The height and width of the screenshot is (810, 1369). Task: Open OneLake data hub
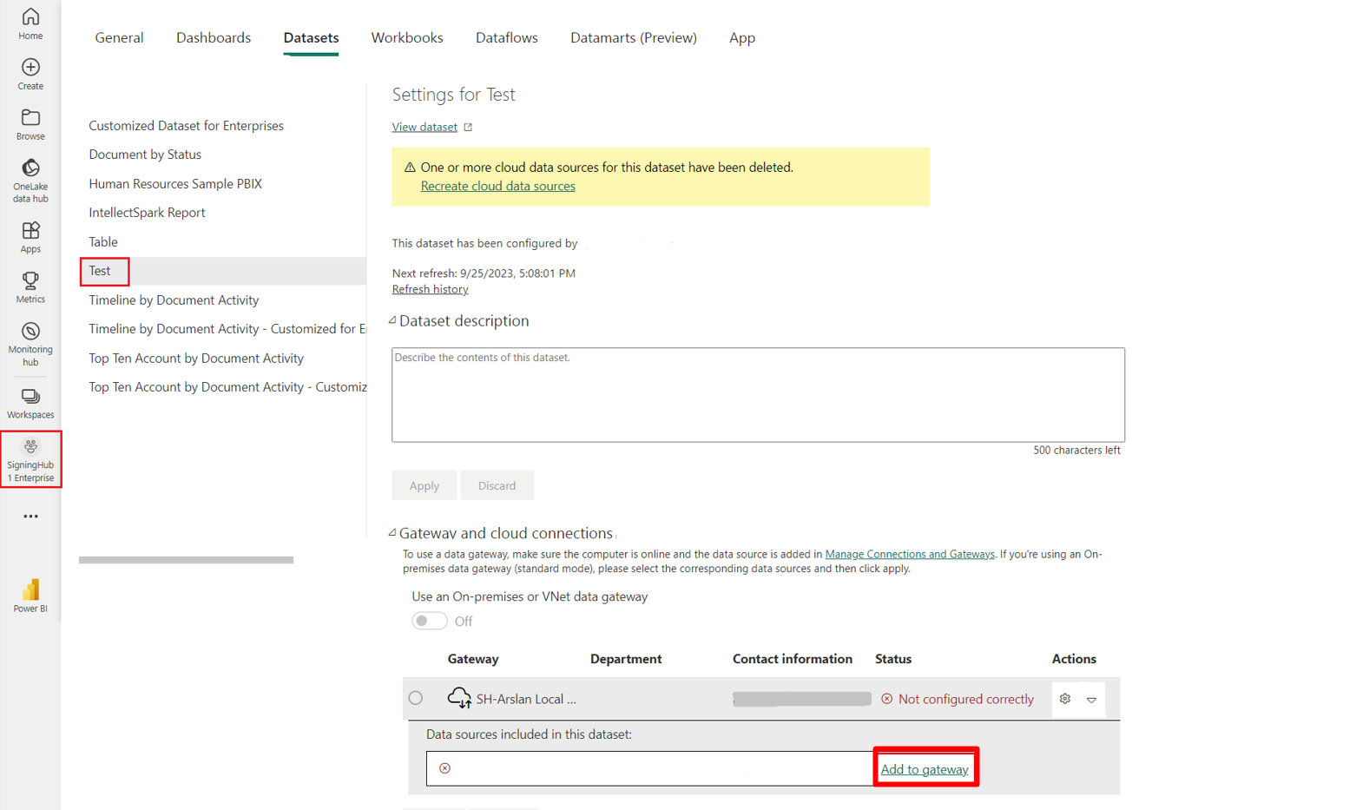30,181
